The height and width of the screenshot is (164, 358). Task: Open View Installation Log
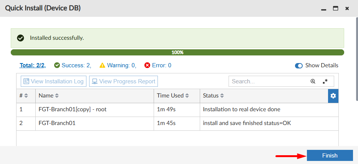54,81
